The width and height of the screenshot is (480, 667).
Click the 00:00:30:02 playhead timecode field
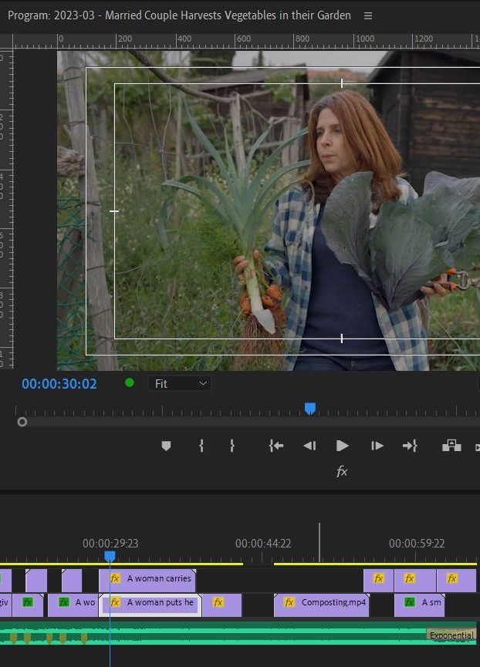point(59,384)
